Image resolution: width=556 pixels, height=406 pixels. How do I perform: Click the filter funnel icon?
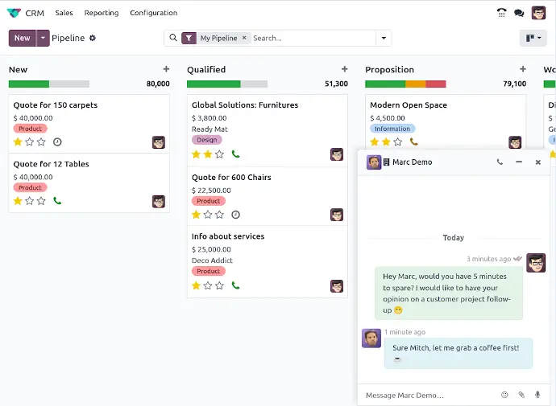click(189, 38)
